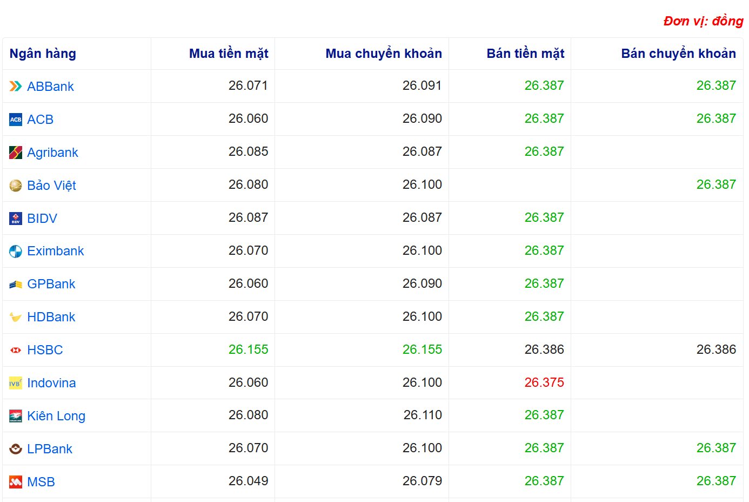
Task: Click the Kiên Long logo icon
Action: pos(16,416)
